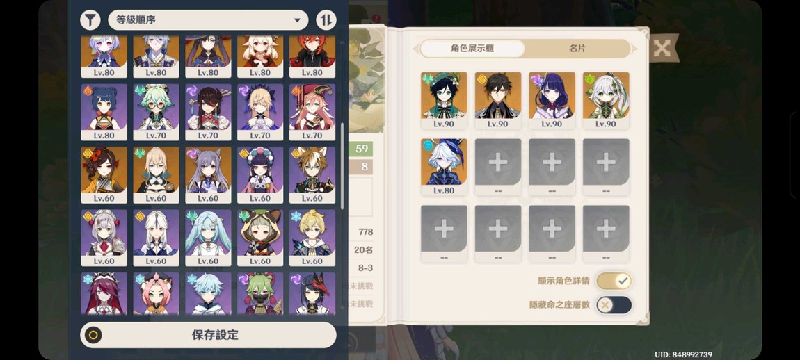Select Zhongli in the showcase, Lv.90
This screenshot has width=800, height=360.
tap(498, 101)
